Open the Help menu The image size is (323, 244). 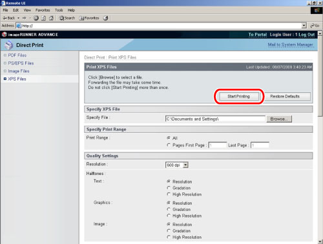pos(71,10)
